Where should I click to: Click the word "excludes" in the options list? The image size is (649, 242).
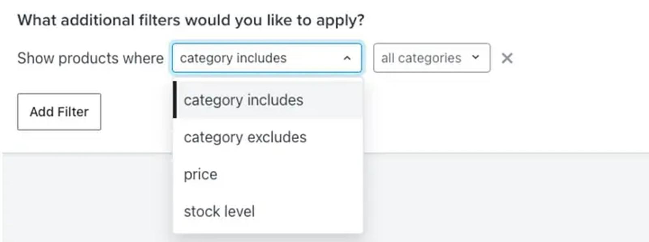(x=277, y=137)
